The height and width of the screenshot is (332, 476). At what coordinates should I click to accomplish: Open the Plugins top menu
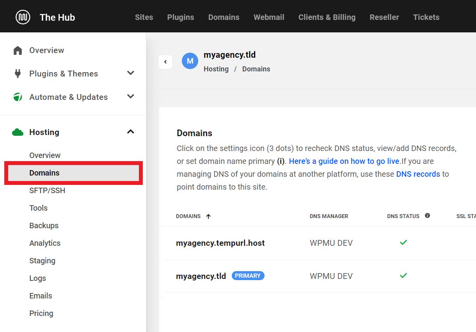point(181,17)
